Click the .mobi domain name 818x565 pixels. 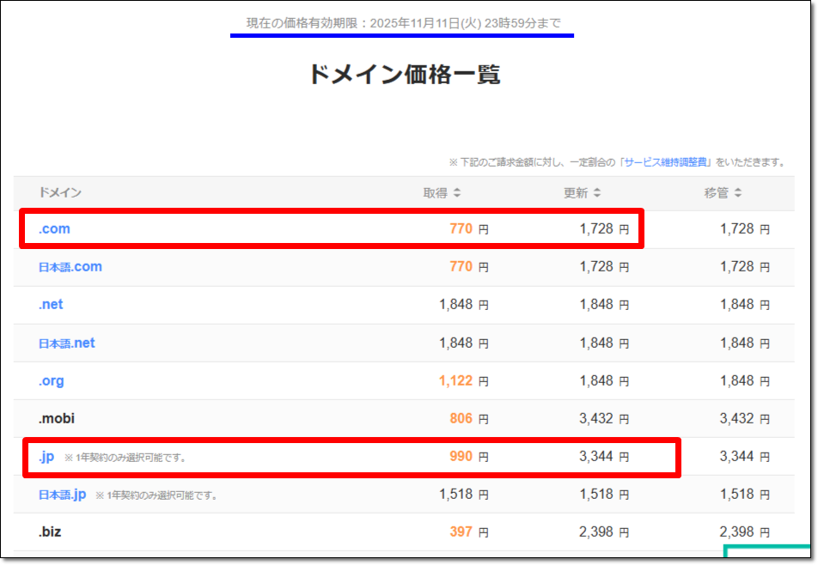(x=57, y=419)
